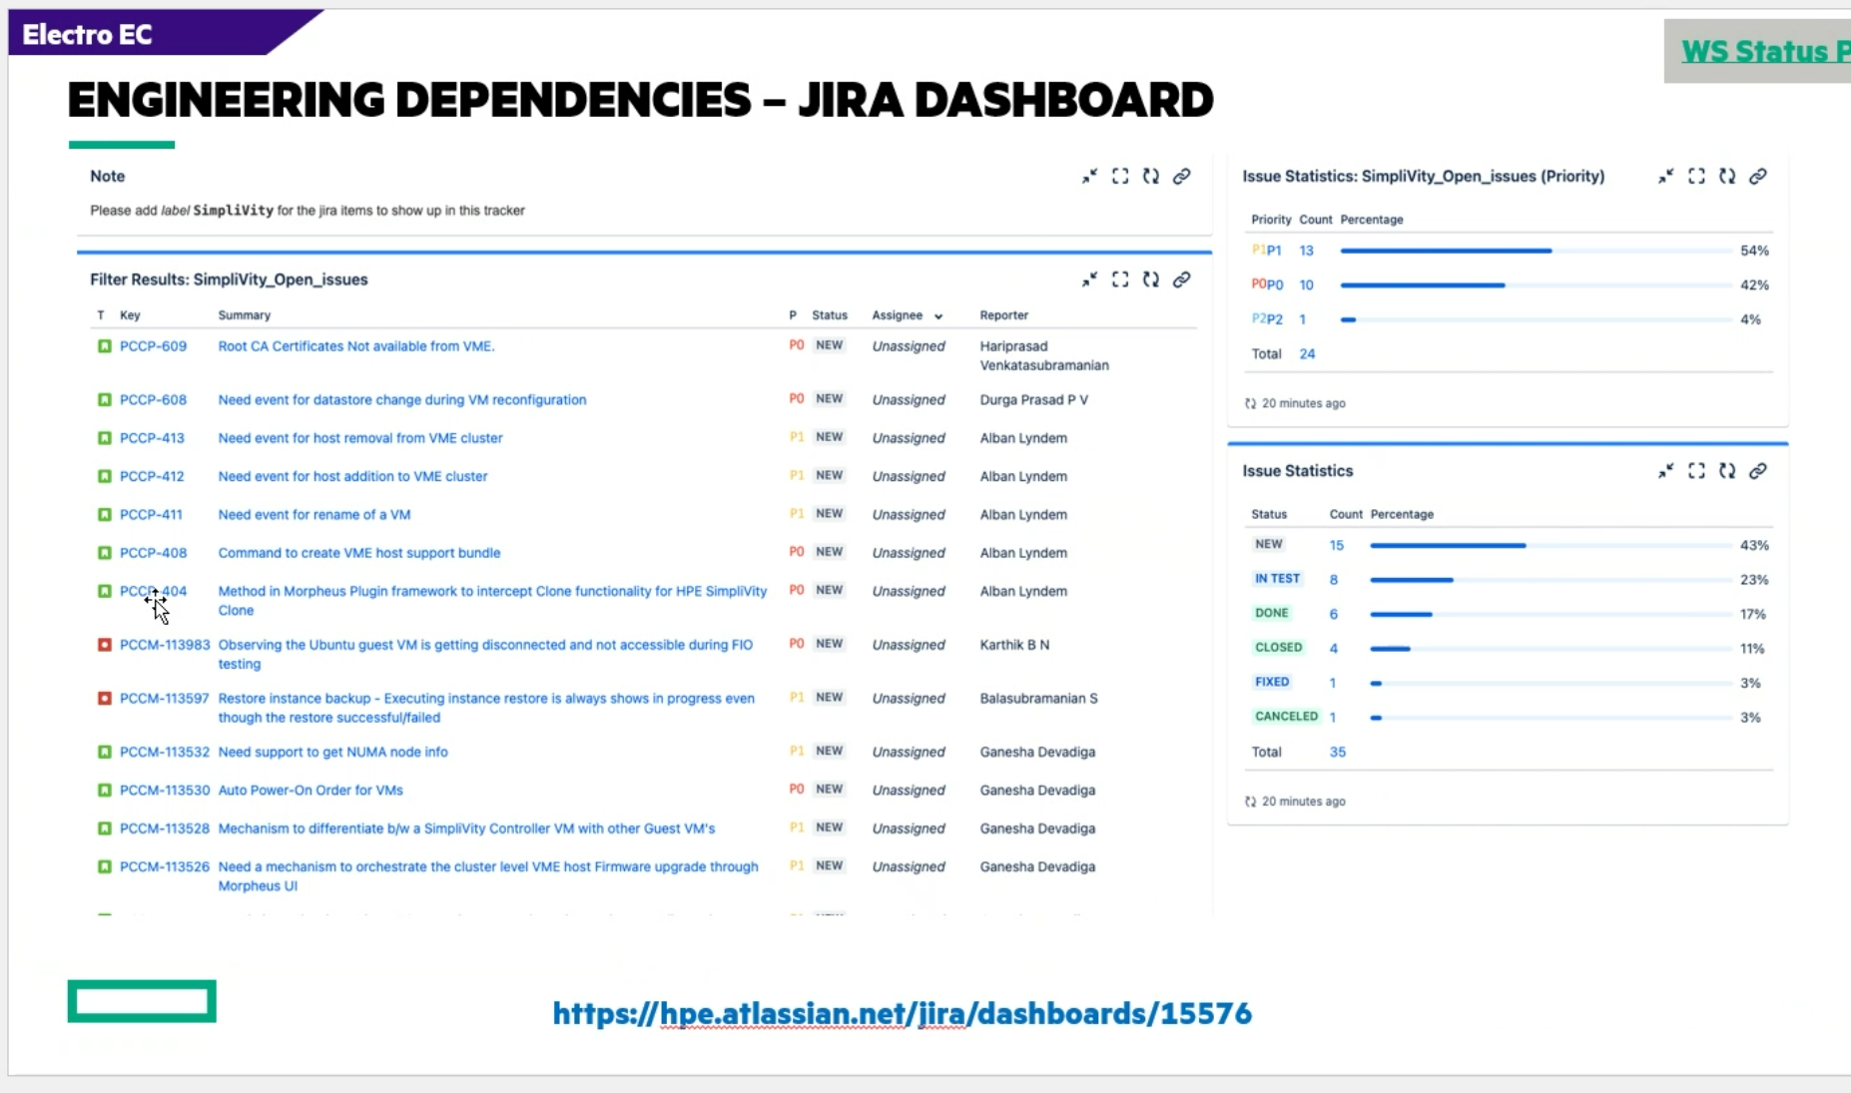Open issue PCCP-609
Screen dimensions: 1851x1093
point(153,346)
